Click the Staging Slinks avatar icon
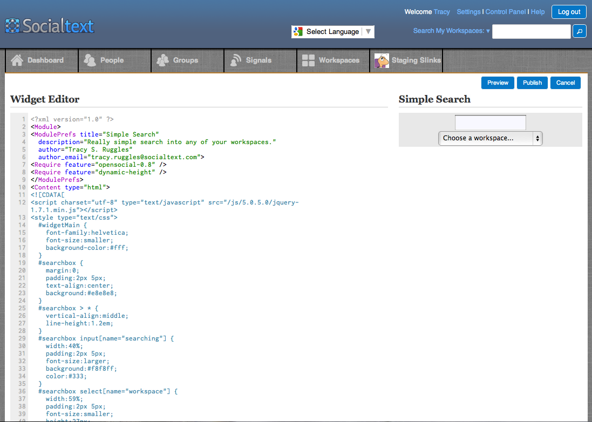The image size is (592, 422). tap(382, 60)
